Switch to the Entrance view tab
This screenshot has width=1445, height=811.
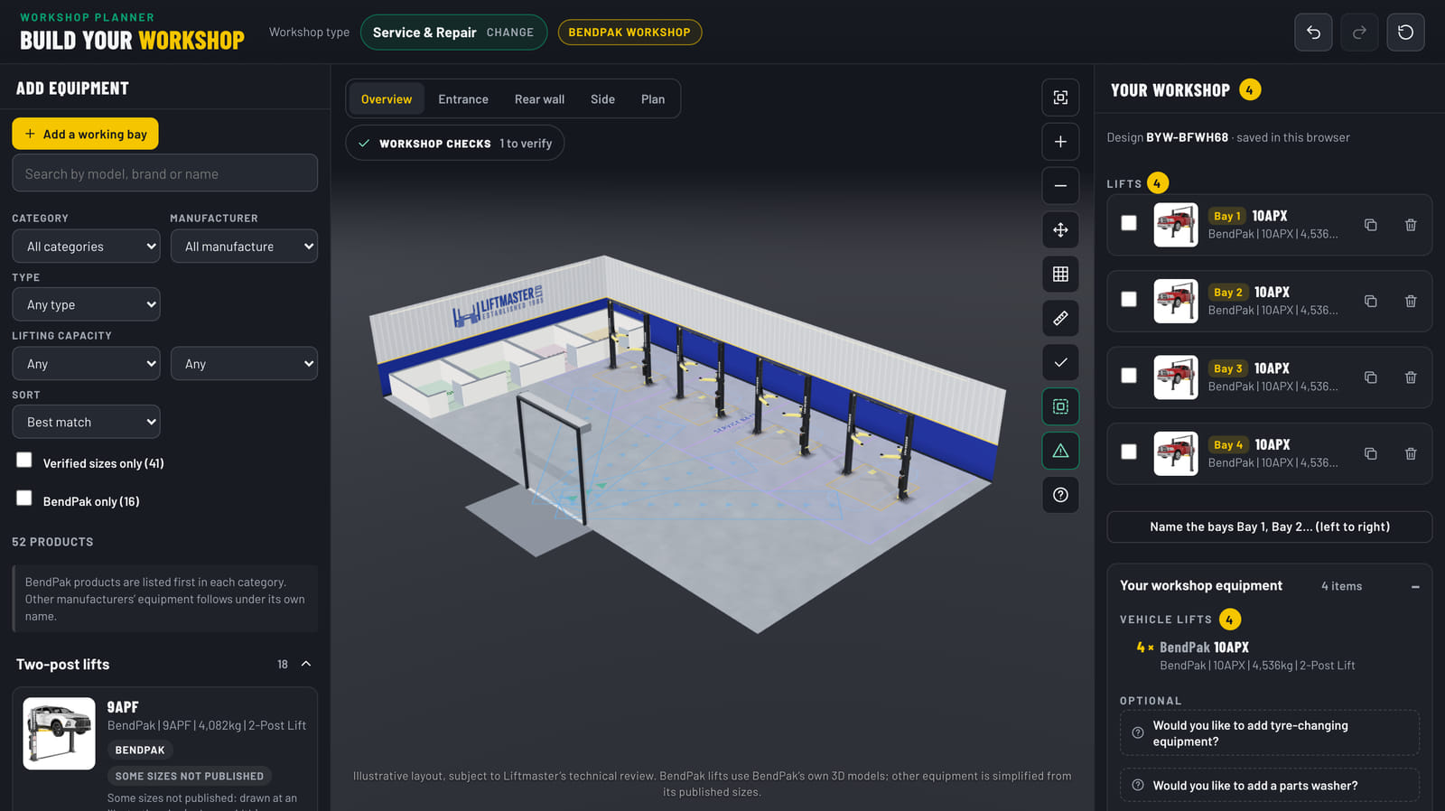(463, 99)
